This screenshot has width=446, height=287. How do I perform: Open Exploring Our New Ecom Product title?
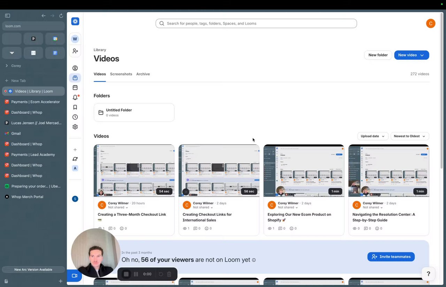click(299, 217)
